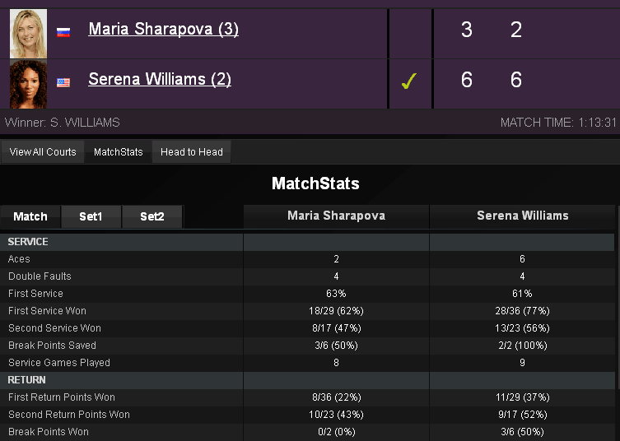Click the RETURN section header
Image resolution: width=620 pixels, height=441 pixels.
point(27,380)
